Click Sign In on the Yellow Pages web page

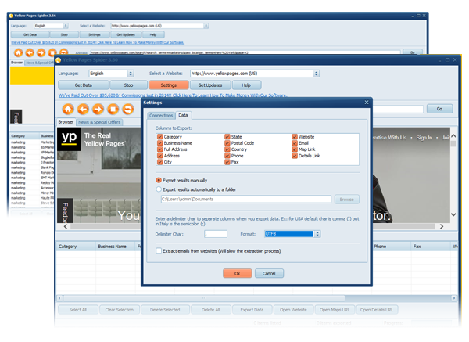424,138
